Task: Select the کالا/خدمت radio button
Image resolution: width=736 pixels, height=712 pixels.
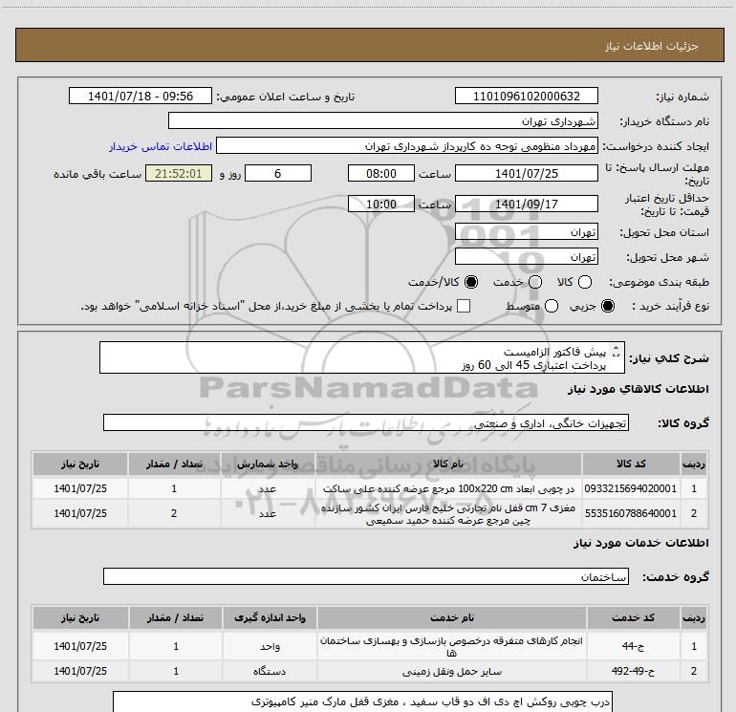Action: [471, 282]
